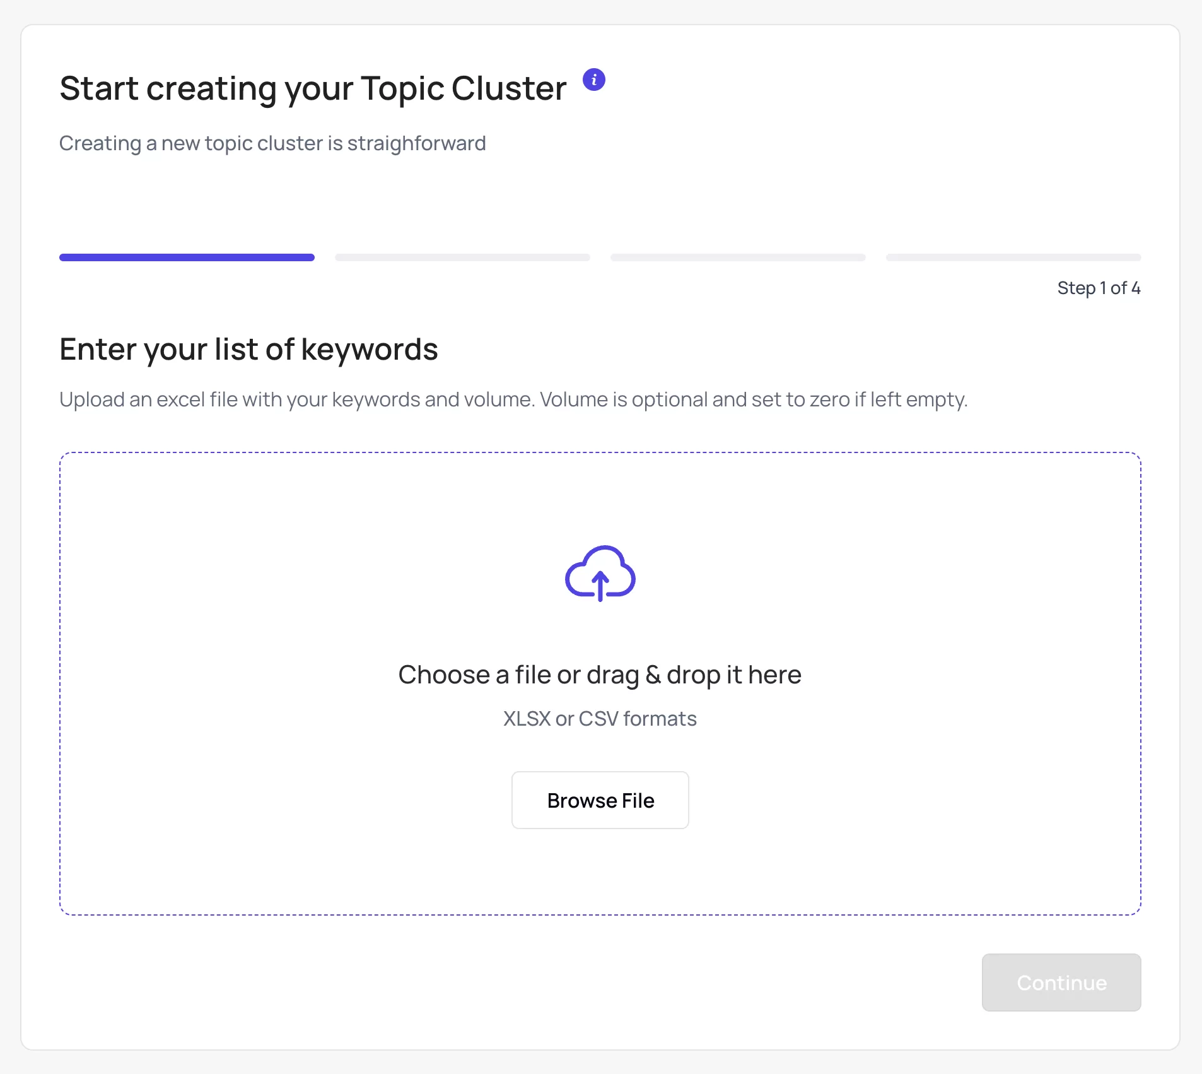This screenshot has height=1074, width=1202.
Task: Click the 'Volume is optional' sentence
Action: pos(754,399)
